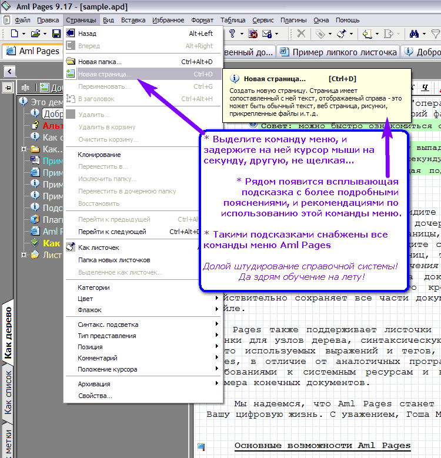Image resolution: width=441 pixels, height=458 pixels.
Task: Click the sticky note pin toolbar icon
Action: click(x=342, y=34)
